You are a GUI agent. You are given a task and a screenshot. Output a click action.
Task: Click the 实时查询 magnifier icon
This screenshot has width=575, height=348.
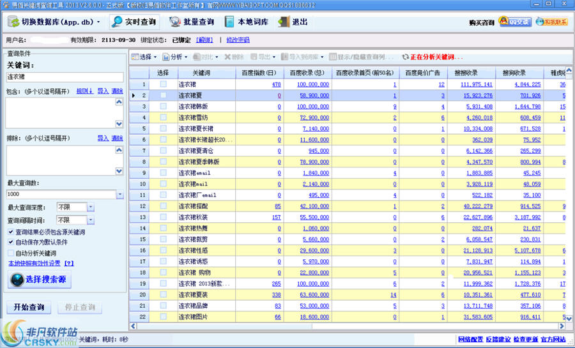(x=117, y=22)
